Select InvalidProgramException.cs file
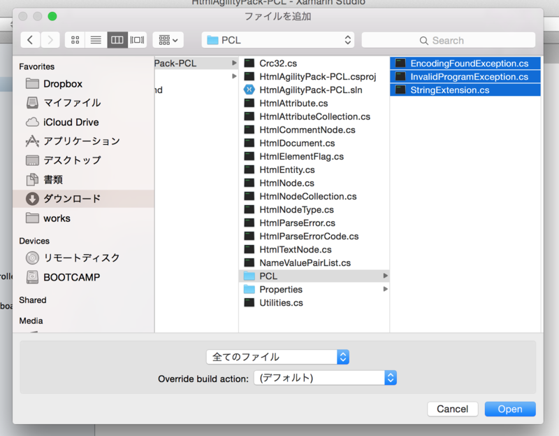 click(465, 76)
